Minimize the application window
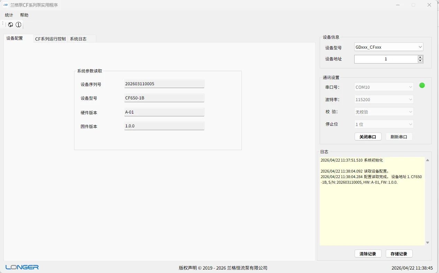The width and height of the screenshot is (439, 273). pos(397,5)
